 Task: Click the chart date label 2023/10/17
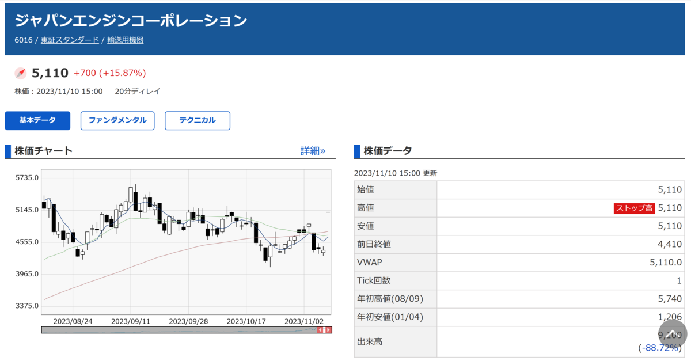(x=246, y=321)
